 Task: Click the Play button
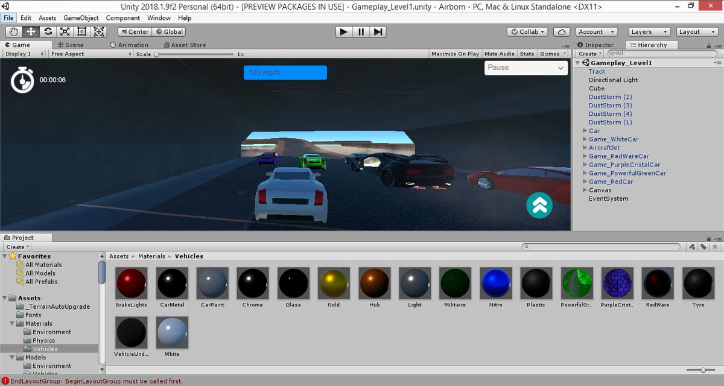(x=344, y=31)
